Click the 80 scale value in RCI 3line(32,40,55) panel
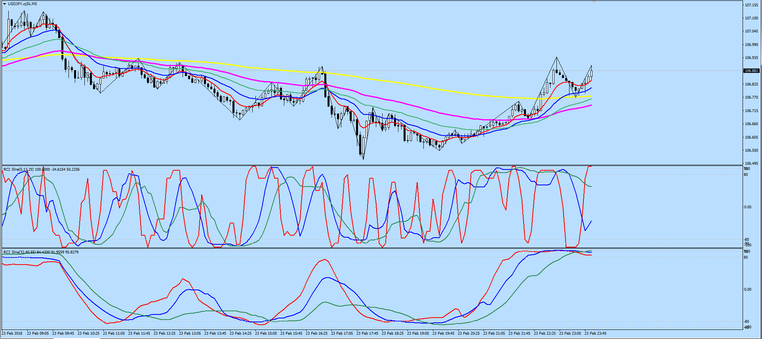762x339 pixels. click(x=746, y=257)
